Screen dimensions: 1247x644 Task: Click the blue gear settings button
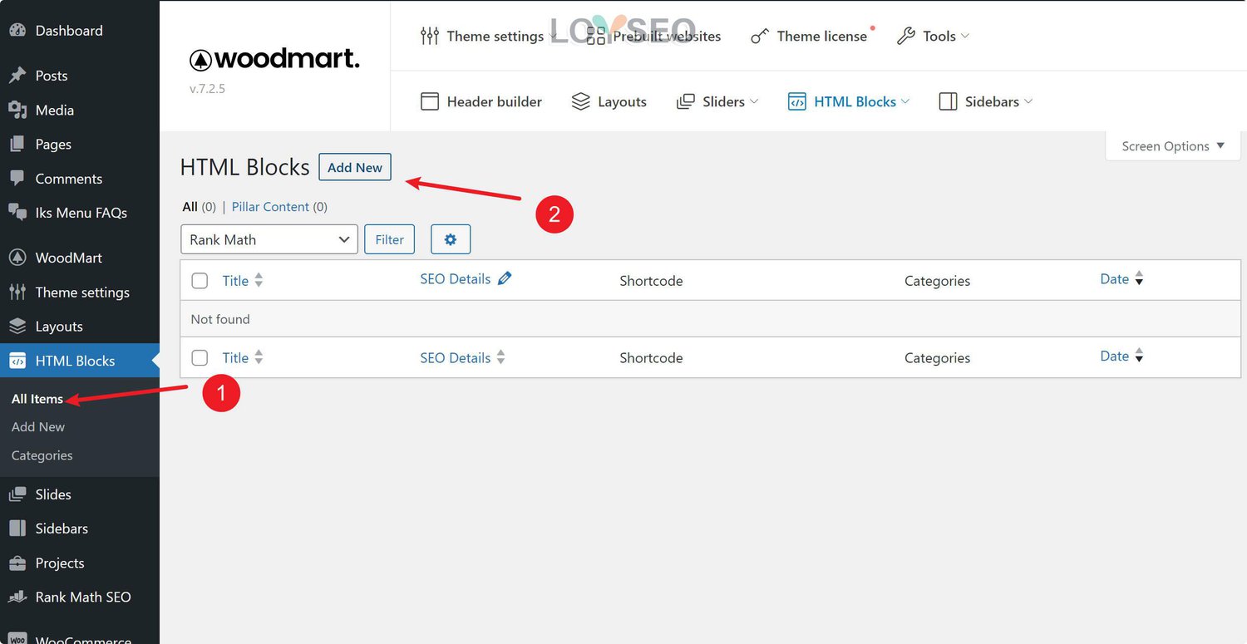coord(451,239)
